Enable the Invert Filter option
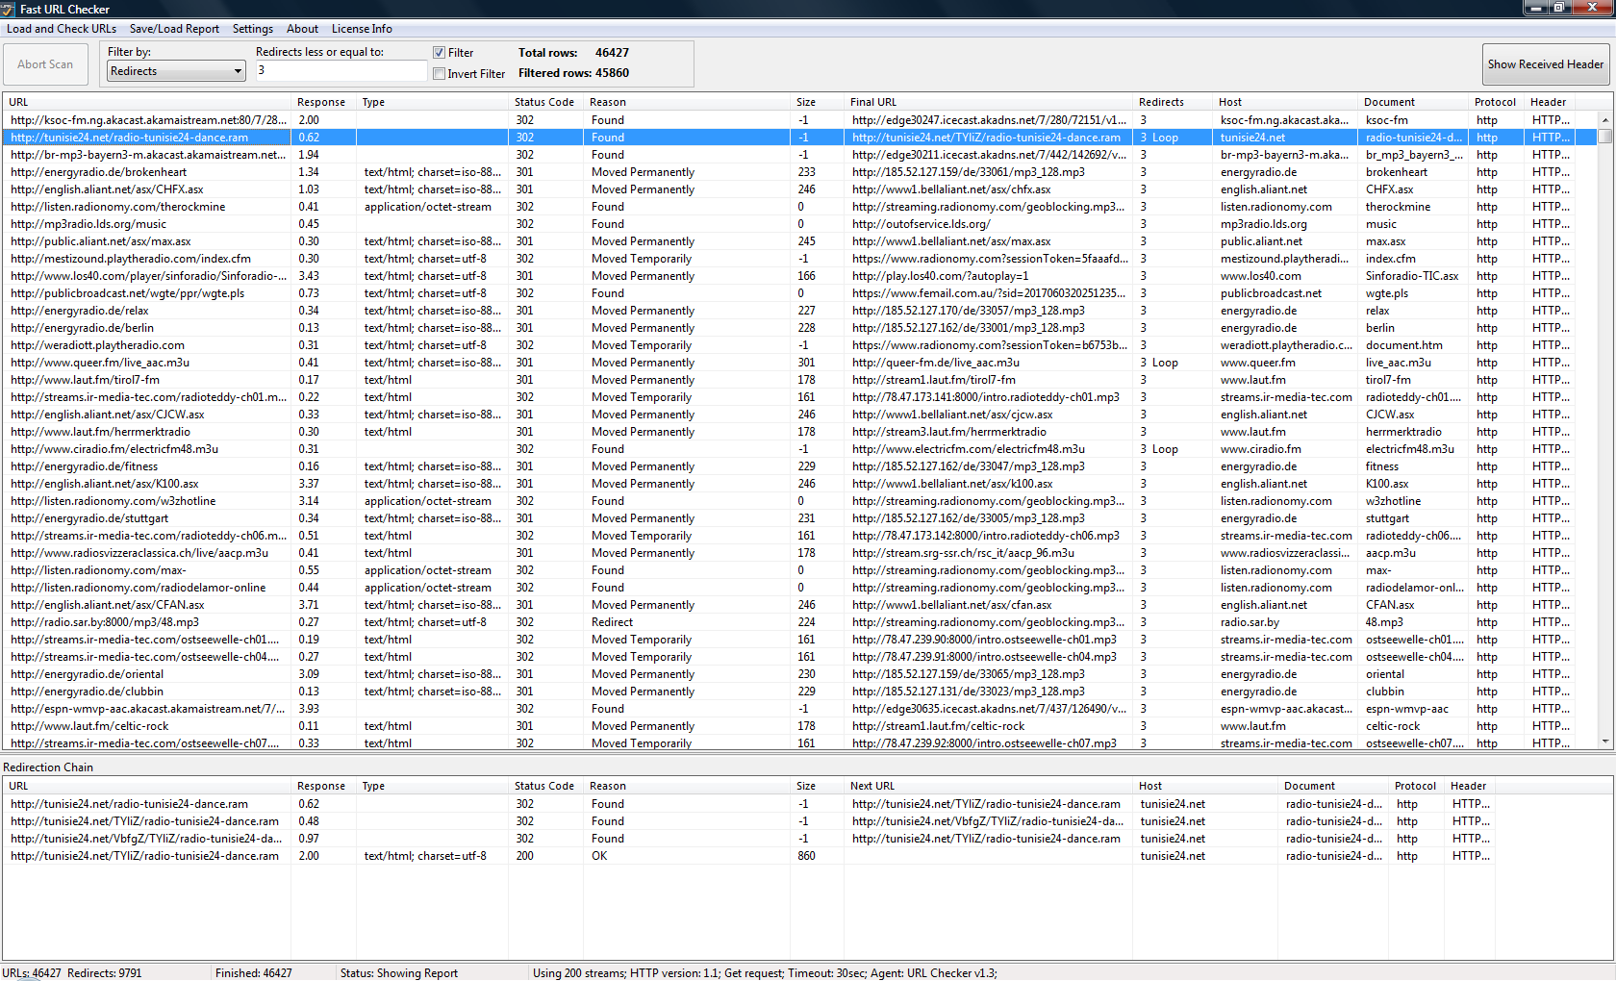This screenshot has height=981, width=1616. pyautogui.click(x=440, y=73)
